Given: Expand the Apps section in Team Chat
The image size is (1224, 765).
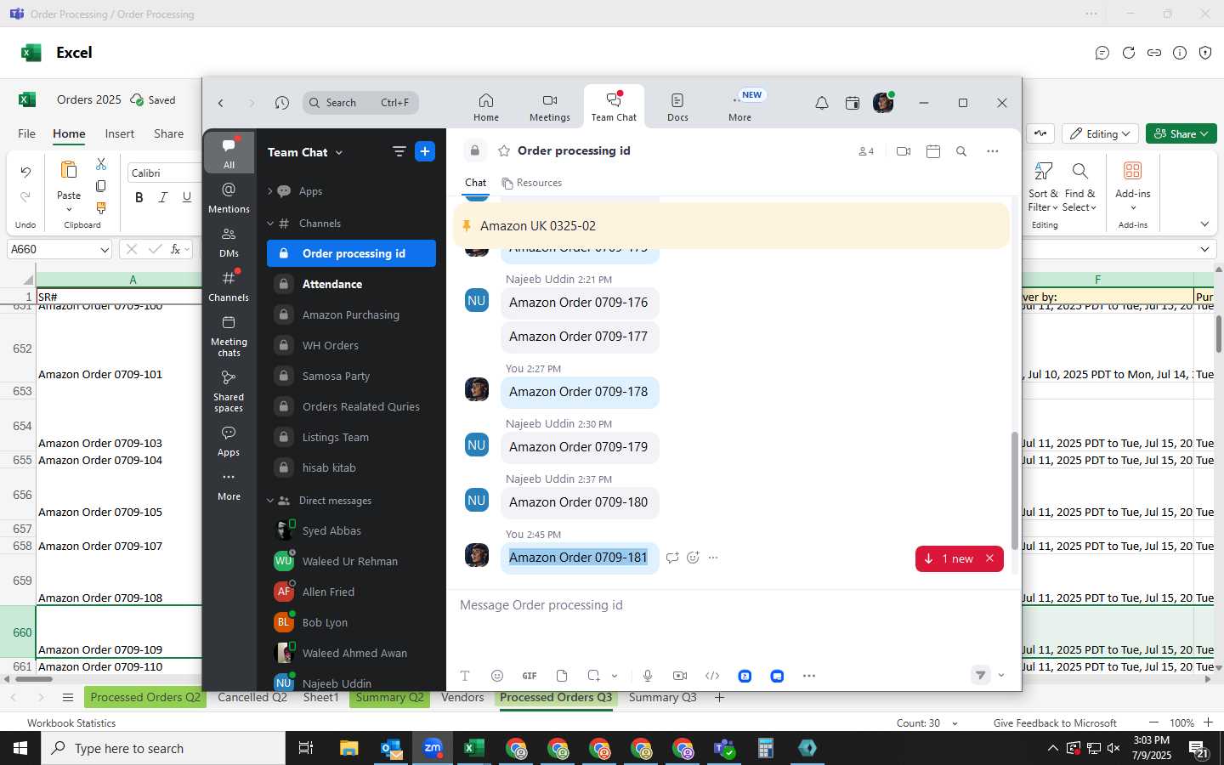Looking at the screenshot, I should 270,191.
